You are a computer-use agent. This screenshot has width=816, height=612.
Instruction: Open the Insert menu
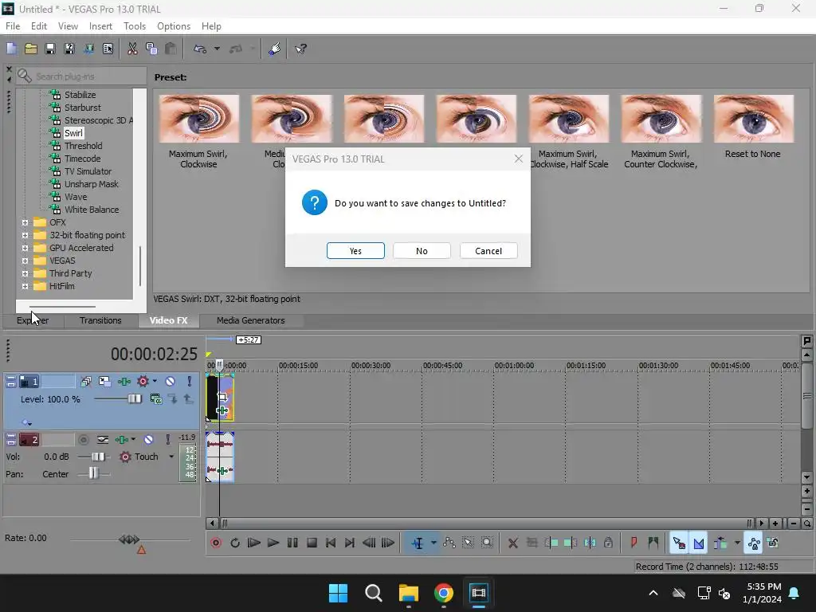[100, 26]
